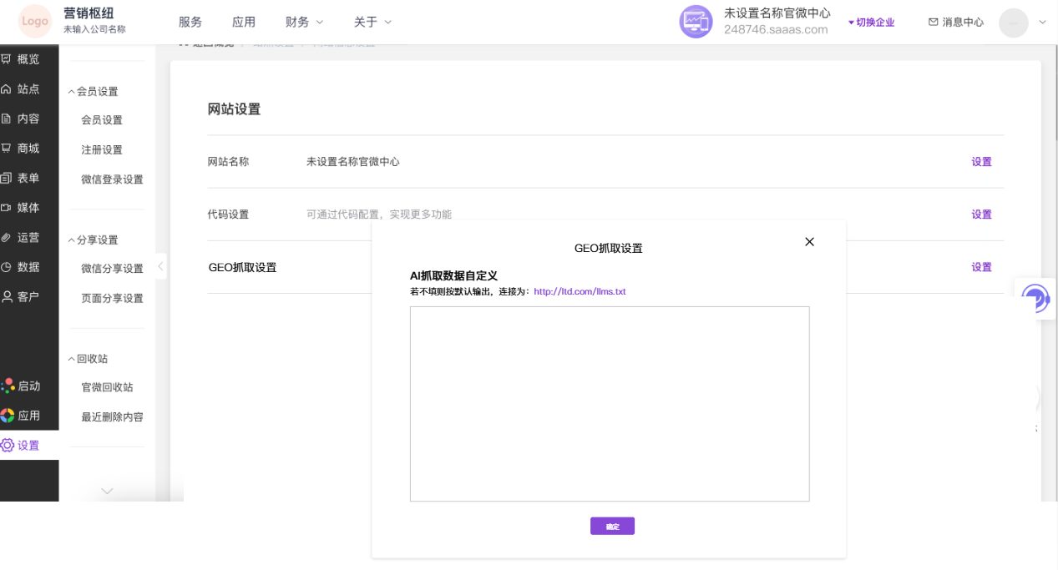Close the GEO抓取设置 dialog
1058x570 pixels.
(x=808, y=242)
